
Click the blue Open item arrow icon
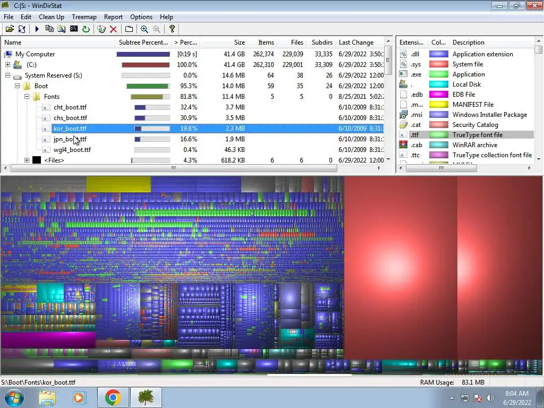point(37,29)
